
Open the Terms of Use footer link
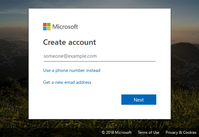(x=149, y=132)
